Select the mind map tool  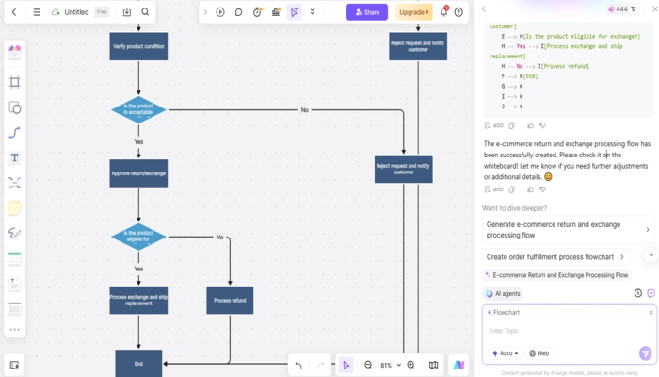tap(15, 183)
